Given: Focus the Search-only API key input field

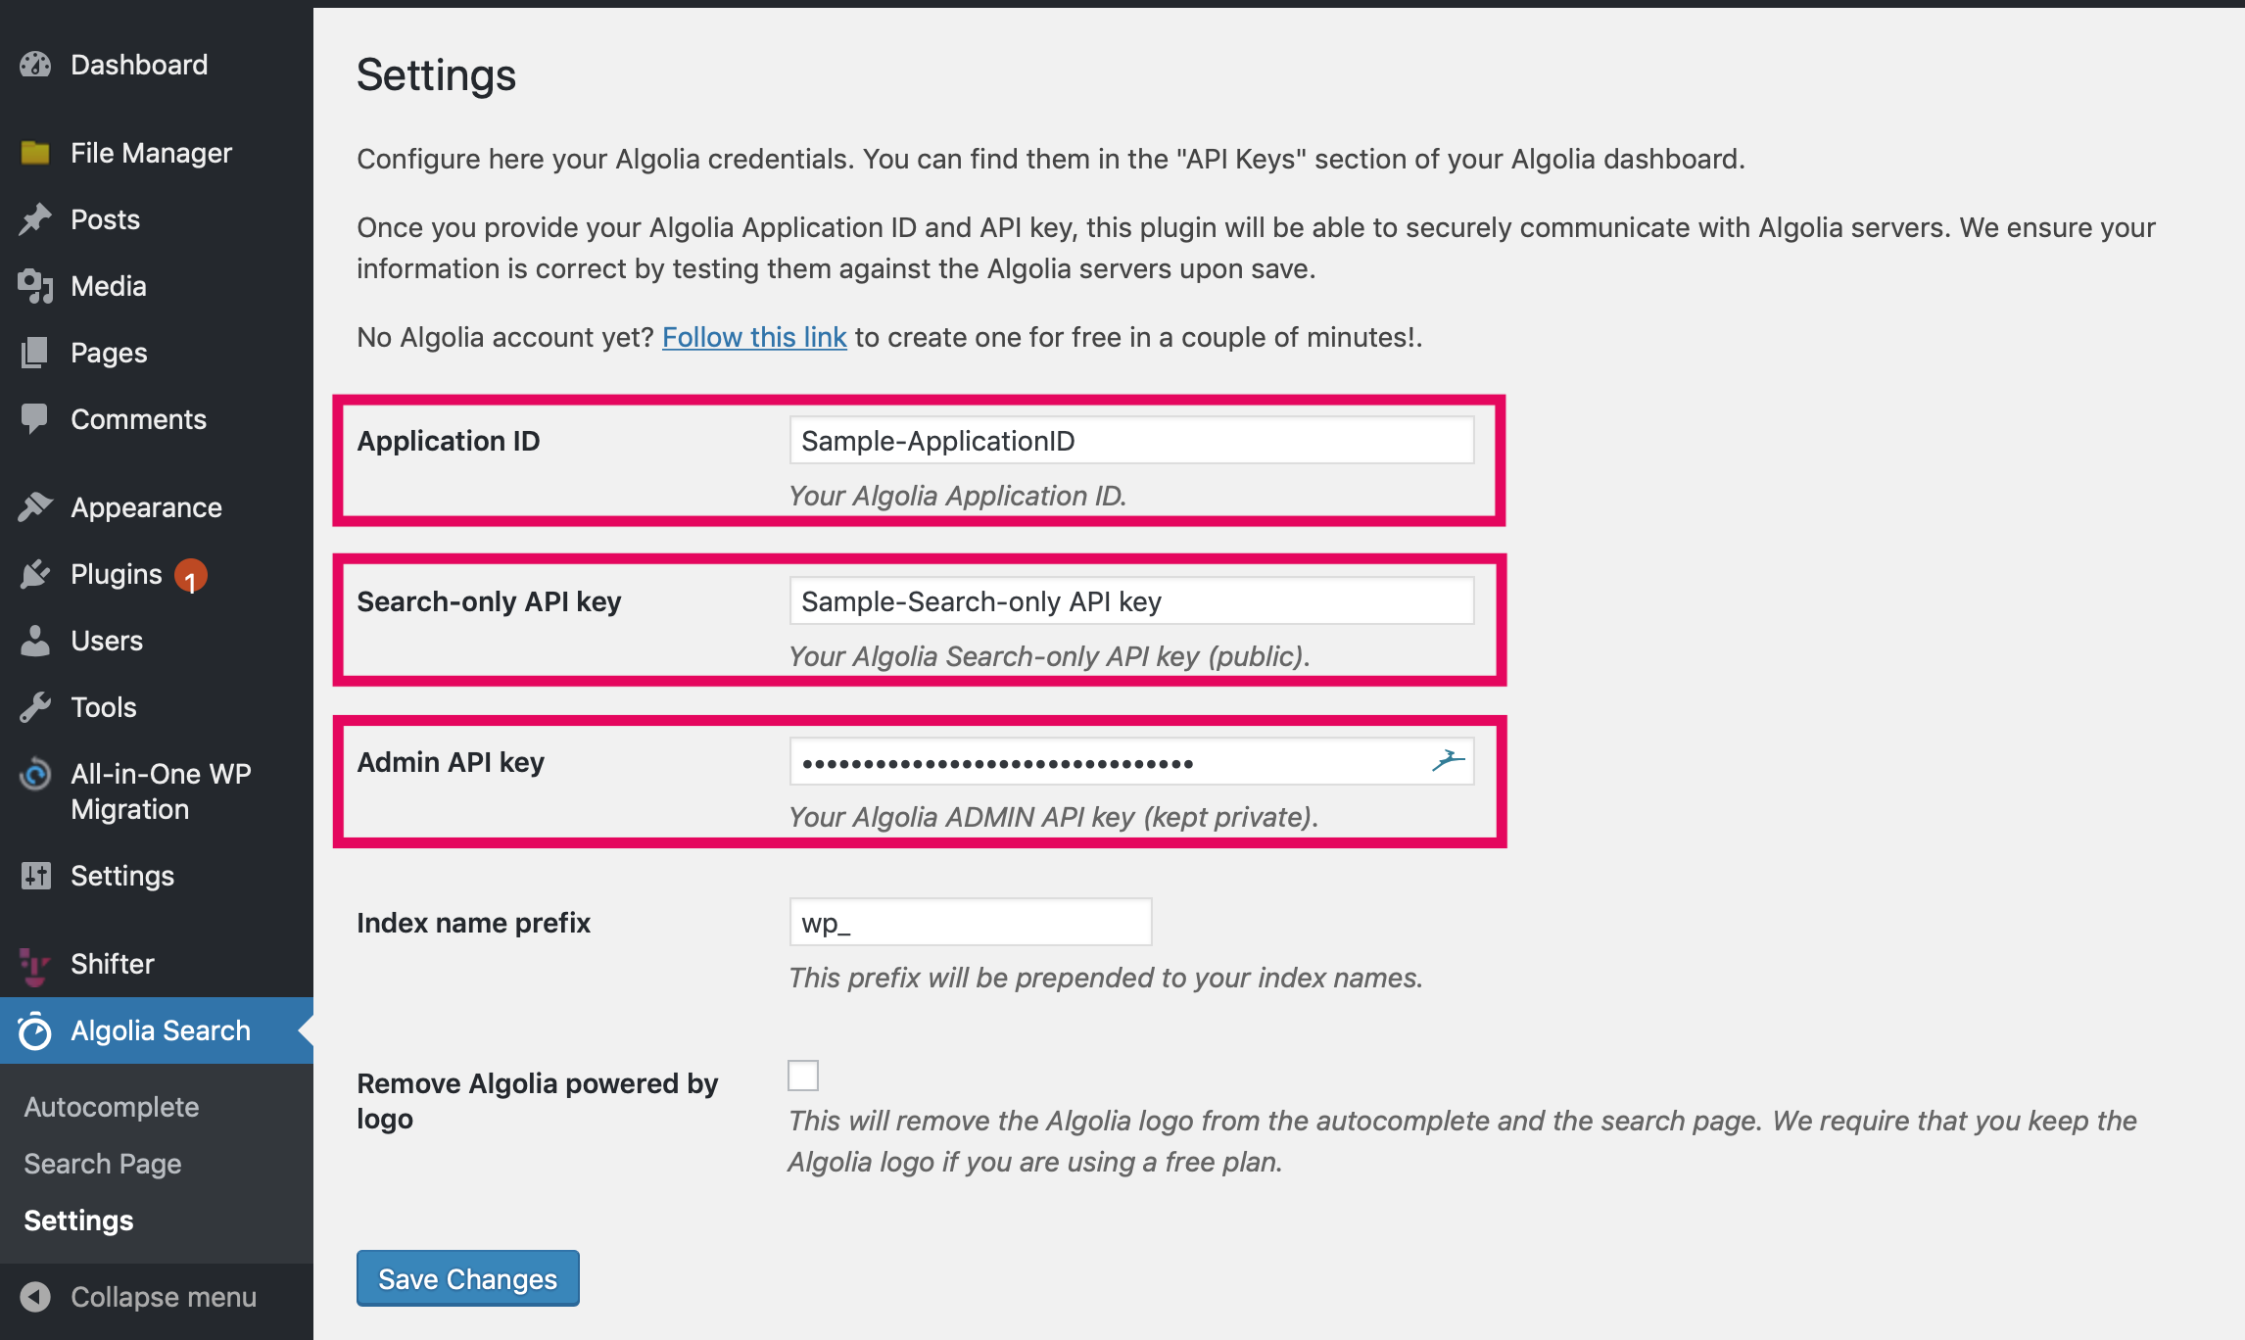Looking at the screenshot, I should pos(1131,601).
